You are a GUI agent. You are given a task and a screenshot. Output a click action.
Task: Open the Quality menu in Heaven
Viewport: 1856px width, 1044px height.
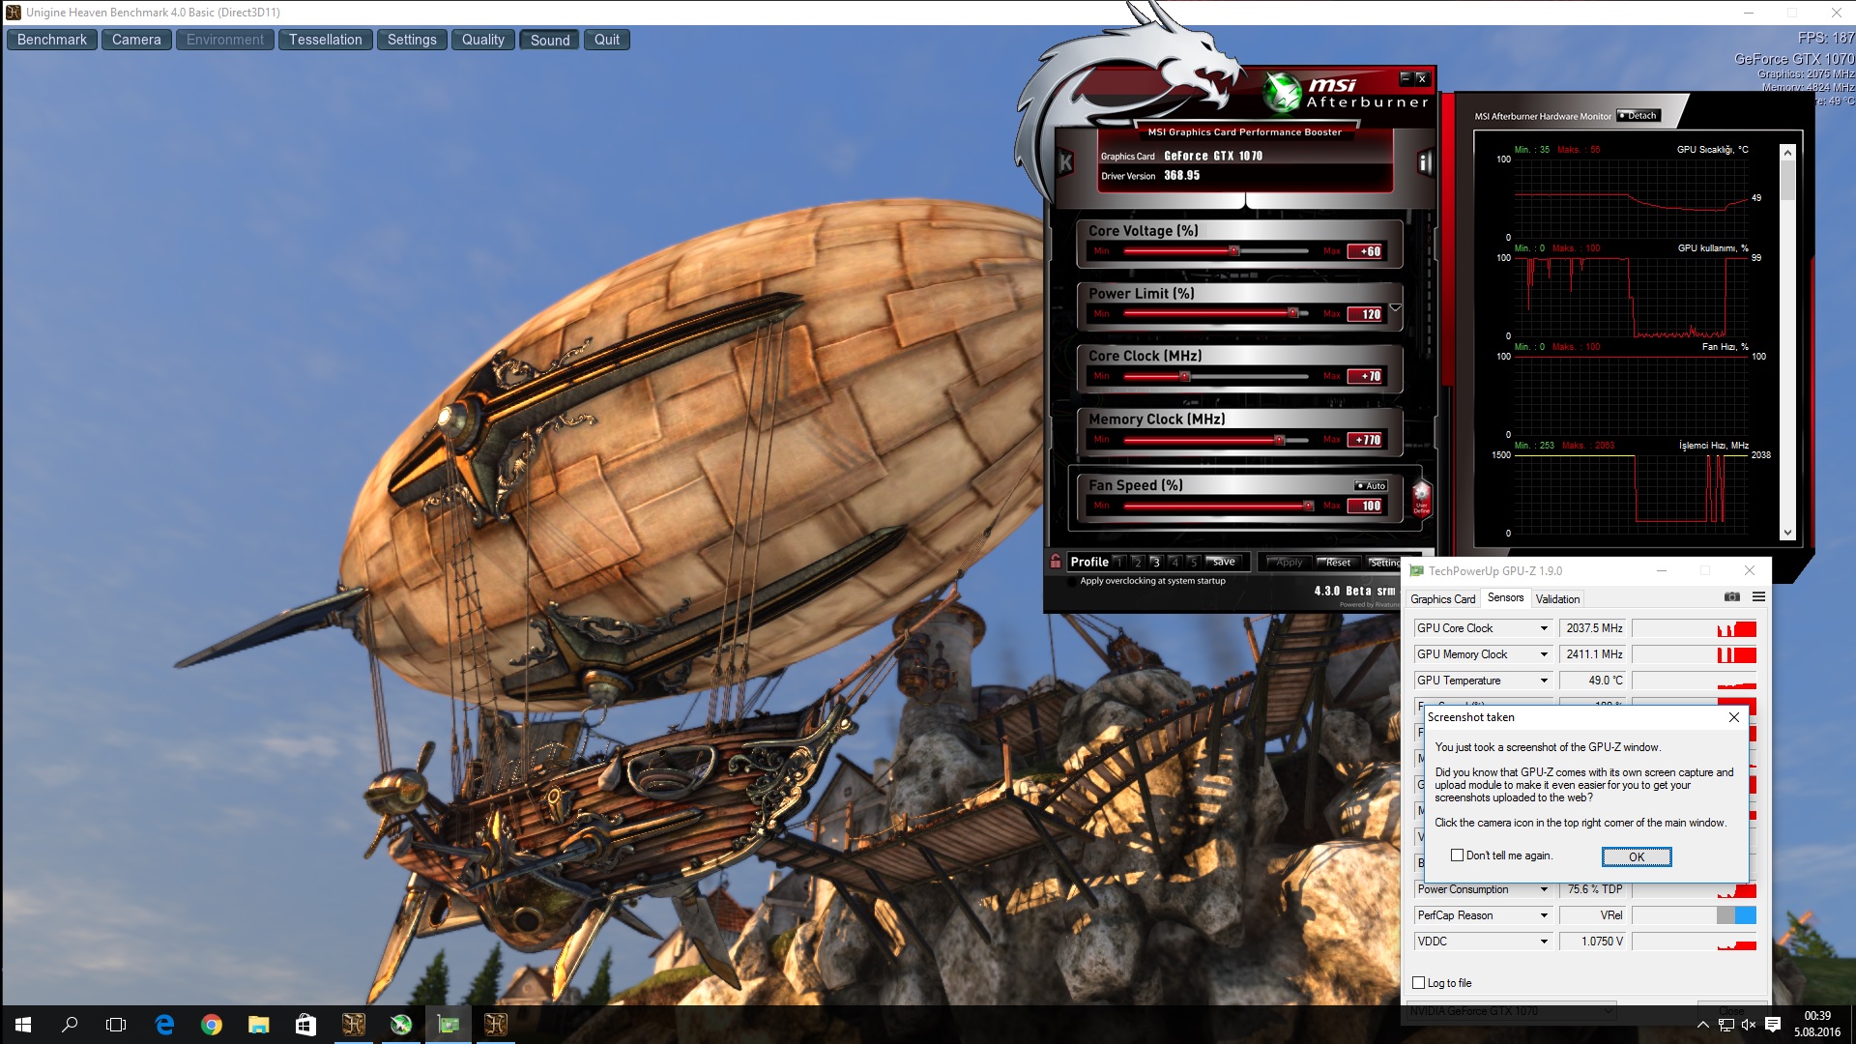[482, 40]
